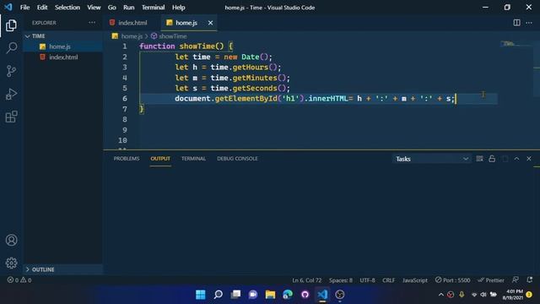Open the Extensions view
The image size is (540, 304).
[11, 117]
